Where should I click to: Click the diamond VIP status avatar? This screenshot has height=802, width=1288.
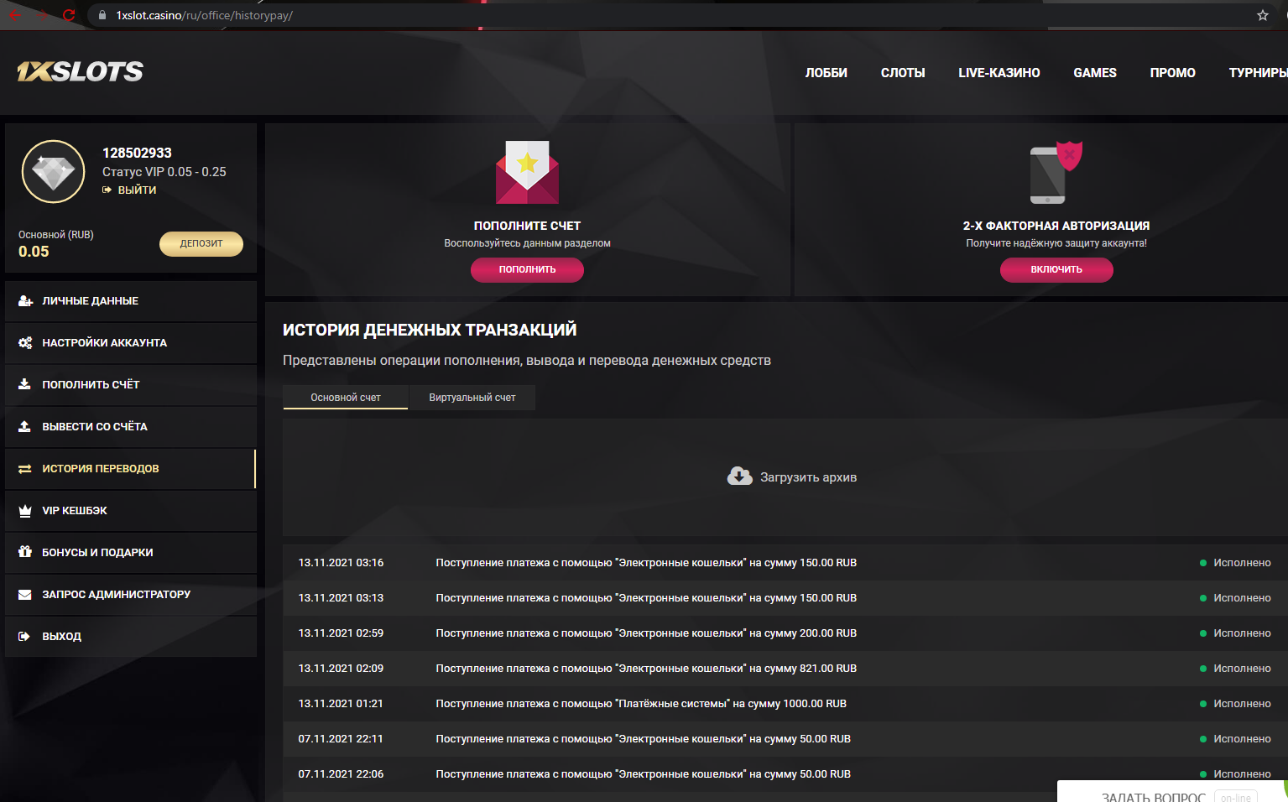[54, 172]
